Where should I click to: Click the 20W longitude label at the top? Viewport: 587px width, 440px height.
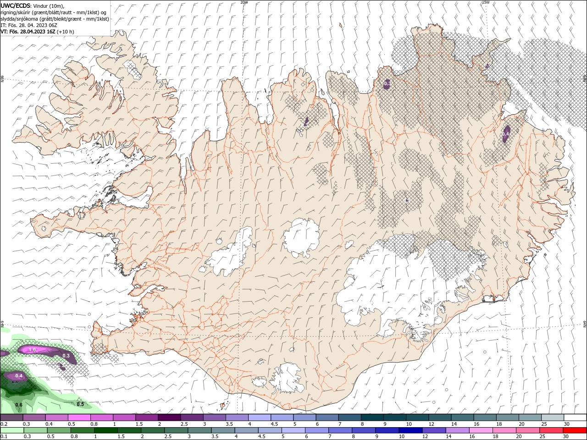click(244, 2)
